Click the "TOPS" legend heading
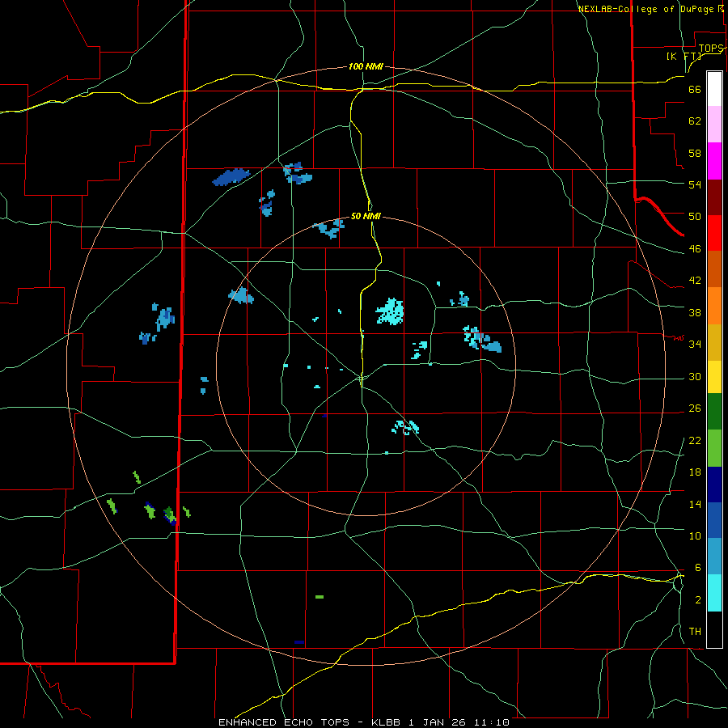The height and width of the screenshot is (728, 728). coord(711,49)
